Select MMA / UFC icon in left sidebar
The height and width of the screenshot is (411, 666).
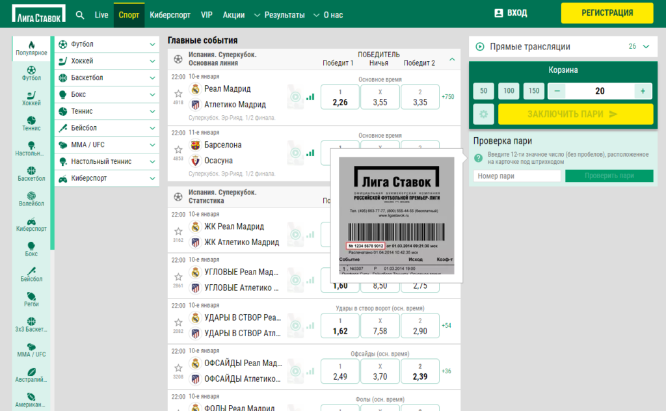(31, 349)
